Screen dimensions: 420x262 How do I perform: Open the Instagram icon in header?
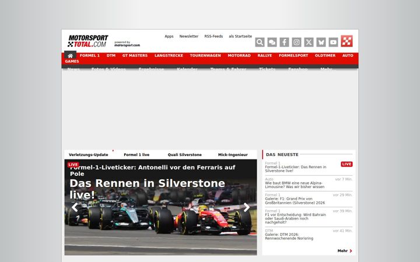pyautogui.click(x=296, y=43)
